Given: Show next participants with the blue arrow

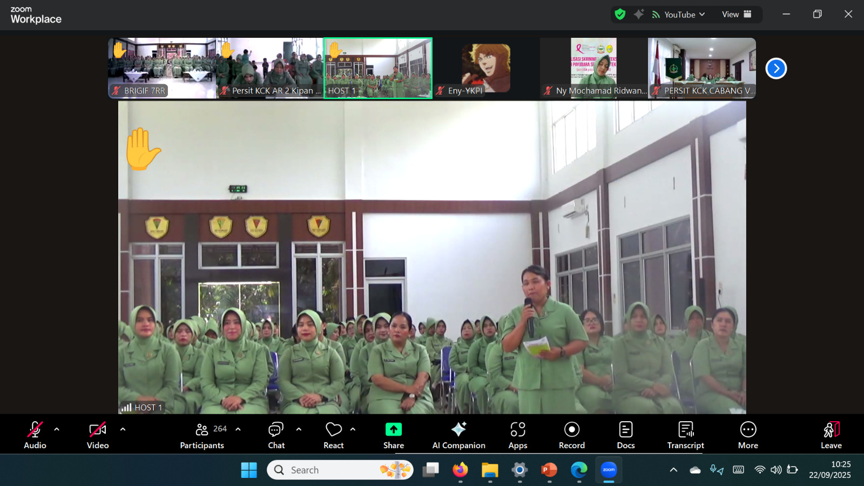Looking at the screenshot, I should click(776, 69).
